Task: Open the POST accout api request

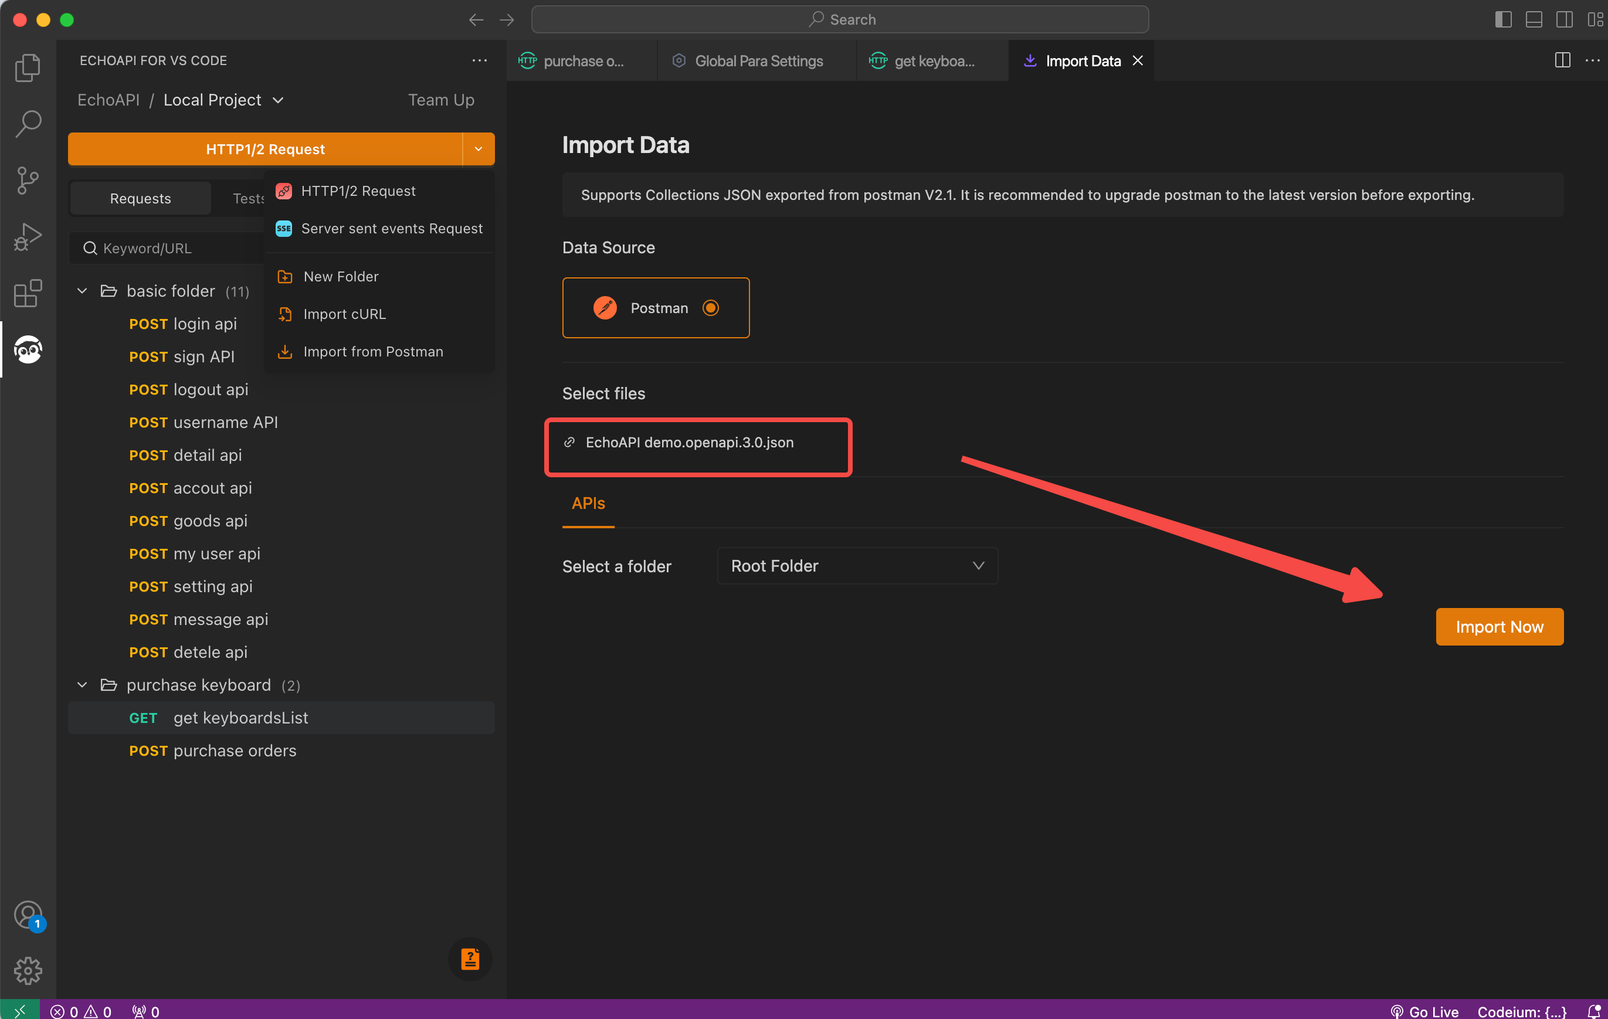Action: [x=281, y=488]
